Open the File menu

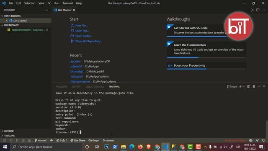11,3
